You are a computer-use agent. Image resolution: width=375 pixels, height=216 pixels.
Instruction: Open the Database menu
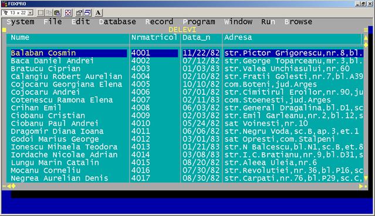[x=117, y=22]
